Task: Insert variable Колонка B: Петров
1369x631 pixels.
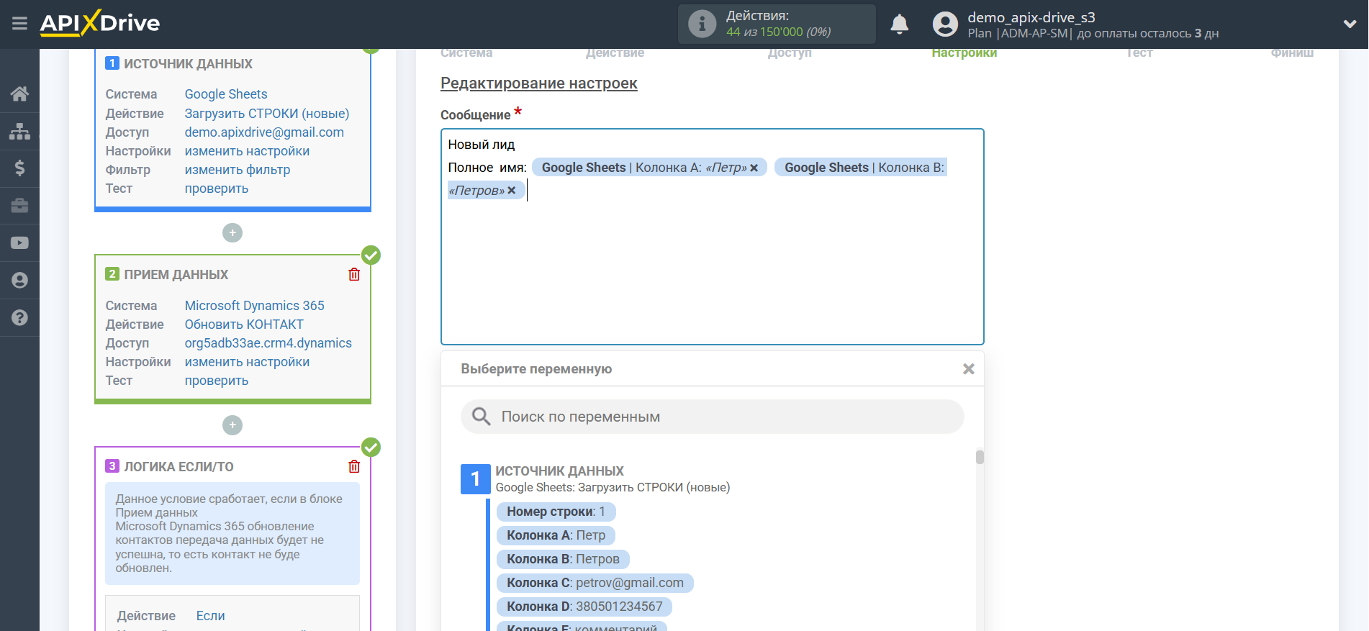Action: click(563, 559)
